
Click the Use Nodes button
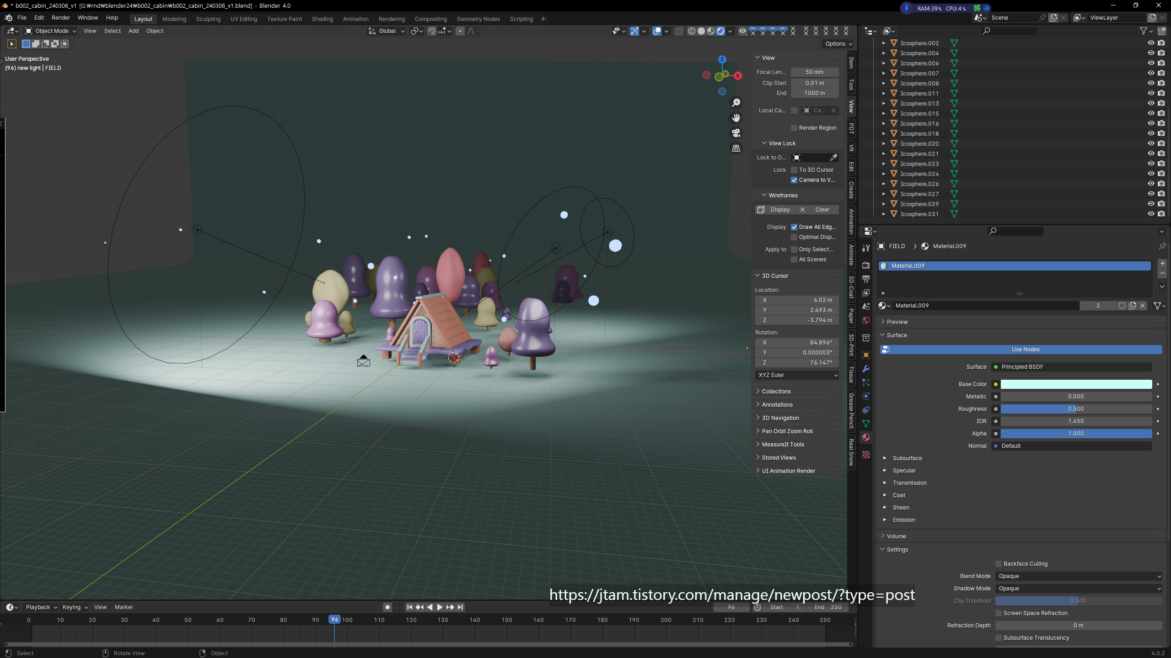pos(1026,350)
